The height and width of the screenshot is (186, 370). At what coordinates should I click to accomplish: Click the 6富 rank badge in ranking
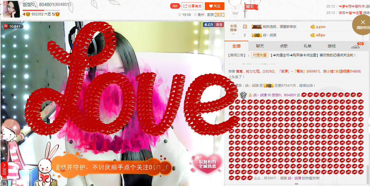[257, 35]
